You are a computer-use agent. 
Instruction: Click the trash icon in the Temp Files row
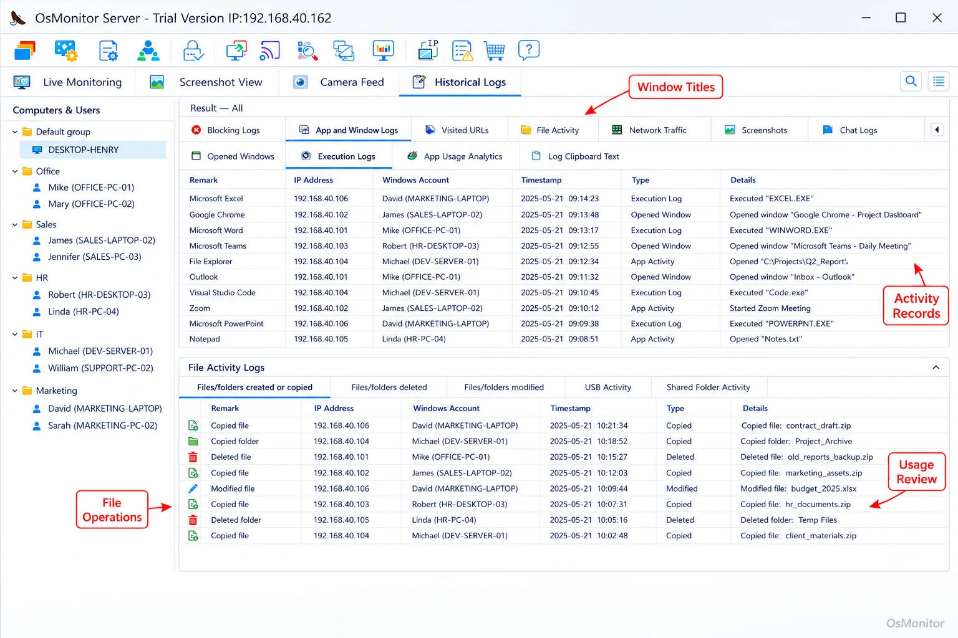click(x=193, y=520)
